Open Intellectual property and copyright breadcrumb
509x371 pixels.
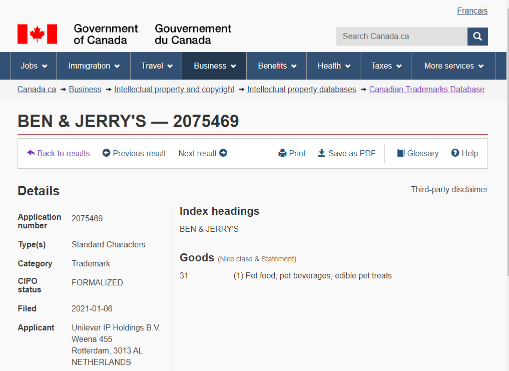pos(174,89)
